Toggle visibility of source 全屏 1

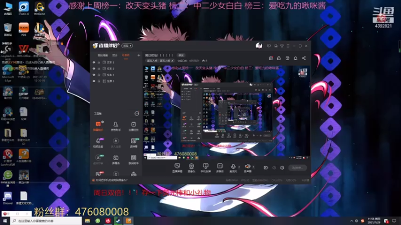(94, 81)
